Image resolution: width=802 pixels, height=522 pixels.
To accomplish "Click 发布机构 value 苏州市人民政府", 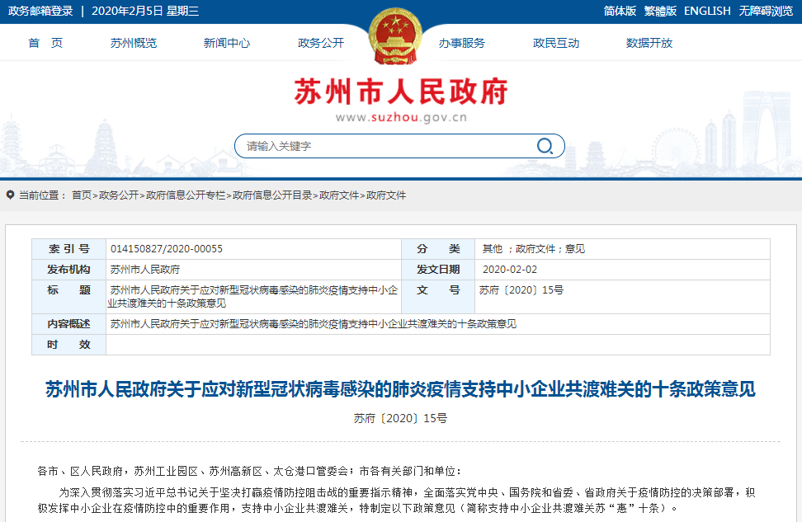I will (x=145, y=270).
